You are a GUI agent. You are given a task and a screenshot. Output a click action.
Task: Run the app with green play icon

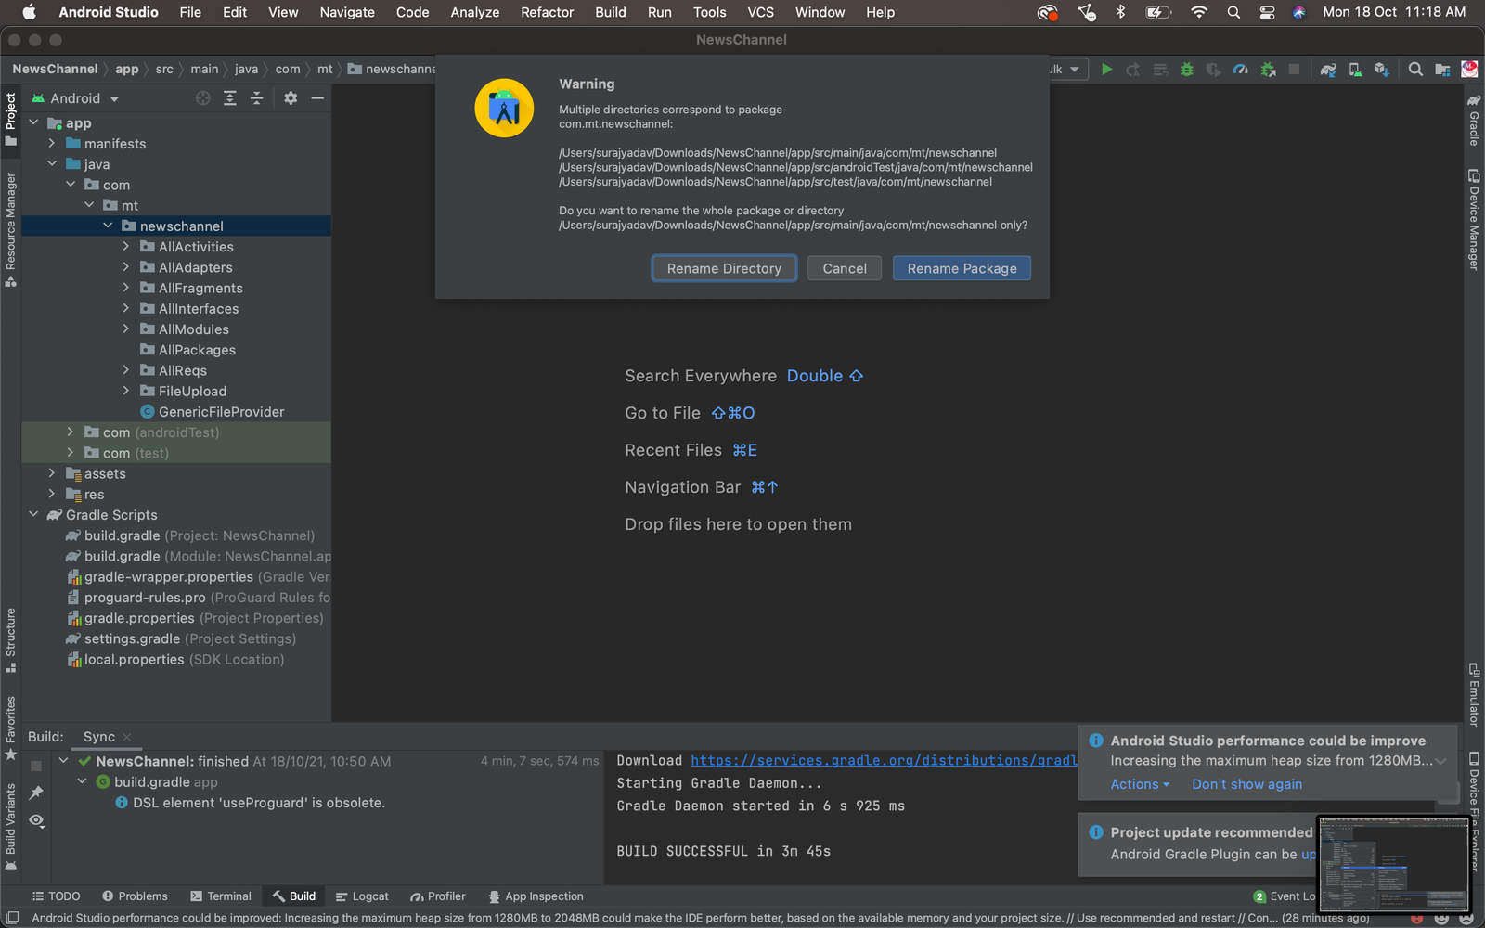coord(1106,70)
